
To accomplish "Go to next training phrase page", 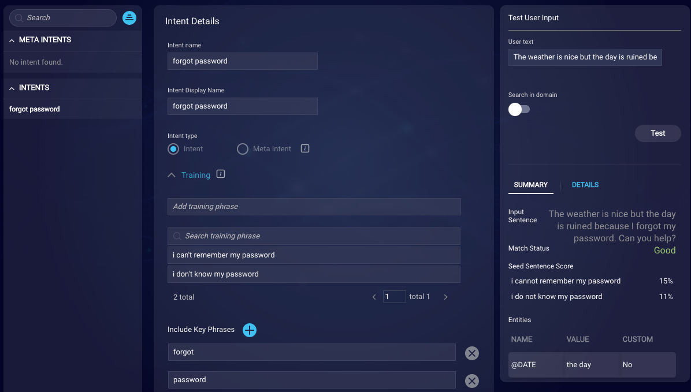I will click(x=445, y=297).
